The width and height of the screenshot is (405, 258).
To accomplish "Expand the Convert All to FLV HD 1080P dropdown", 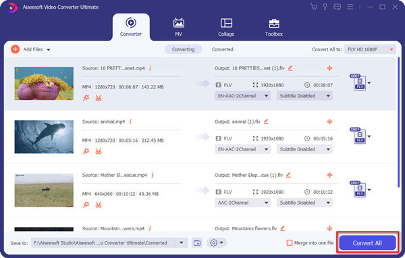I will (370, 49).
